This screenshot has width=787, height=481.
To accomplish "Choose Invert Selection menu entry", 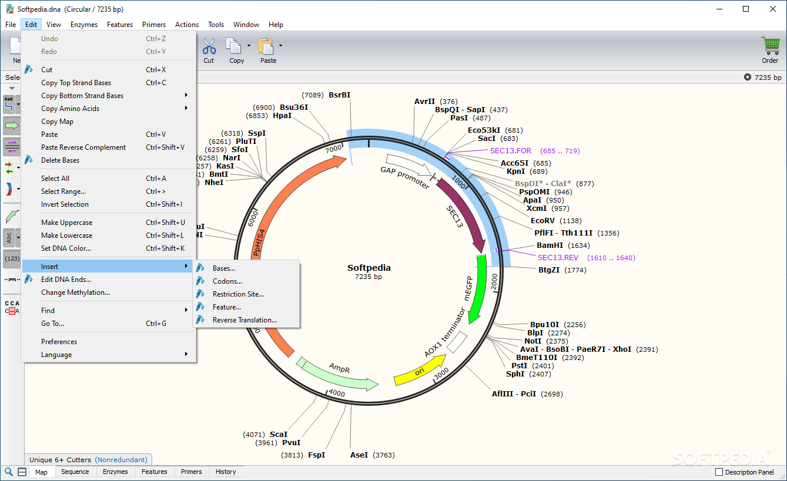I will tap(108, 204).
